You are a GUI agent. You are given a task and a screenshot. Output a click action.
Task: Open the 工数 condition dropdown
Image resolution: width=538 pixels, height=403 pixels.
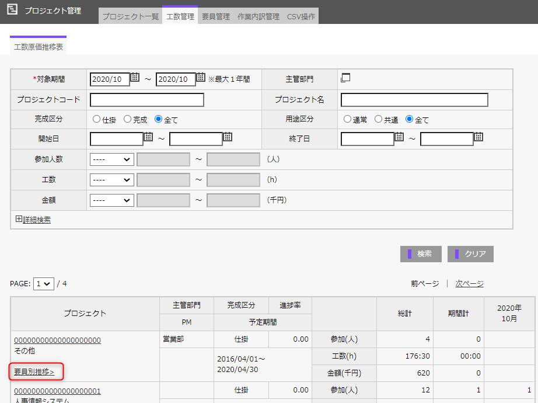(112, 180)
